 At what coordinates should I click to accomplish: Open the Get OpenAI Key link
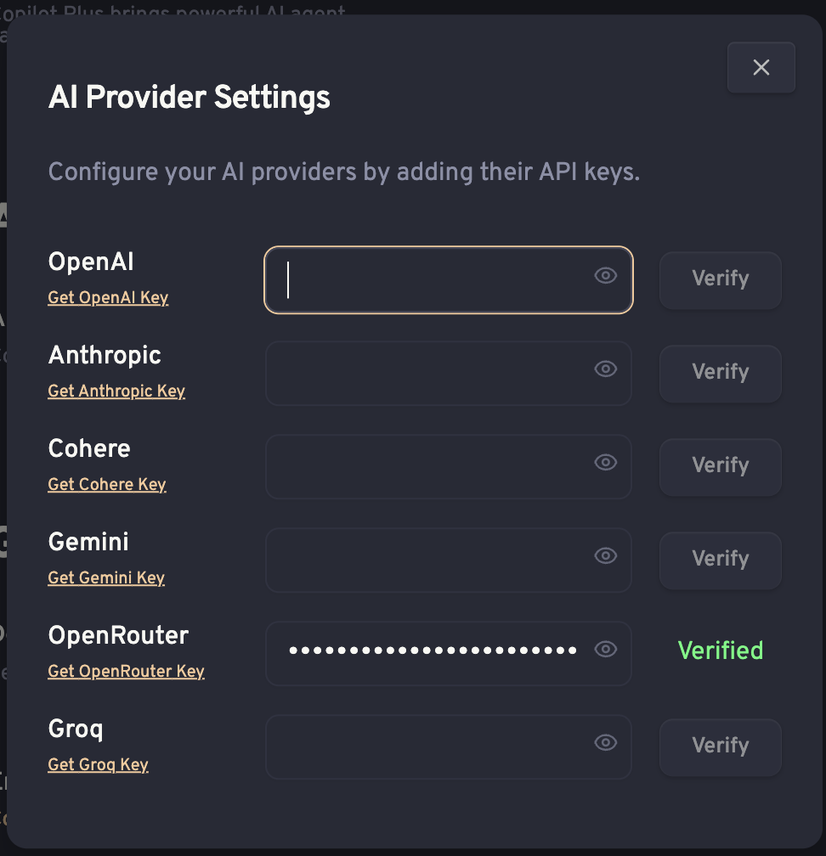click(108, 298)
